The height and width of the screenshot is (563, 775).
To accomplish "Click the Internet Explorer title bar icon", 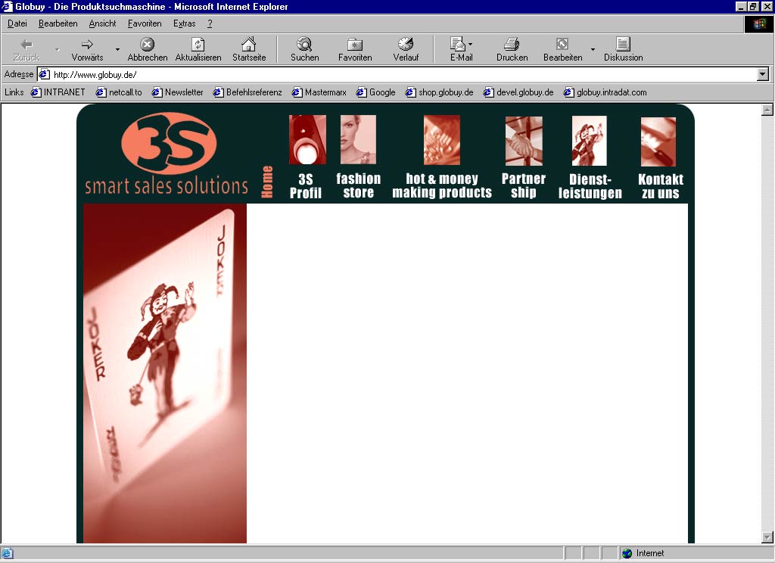I will 7,6.
